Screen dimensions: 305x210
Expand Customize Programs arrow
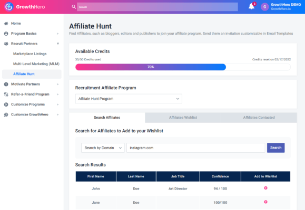[58, 104]
